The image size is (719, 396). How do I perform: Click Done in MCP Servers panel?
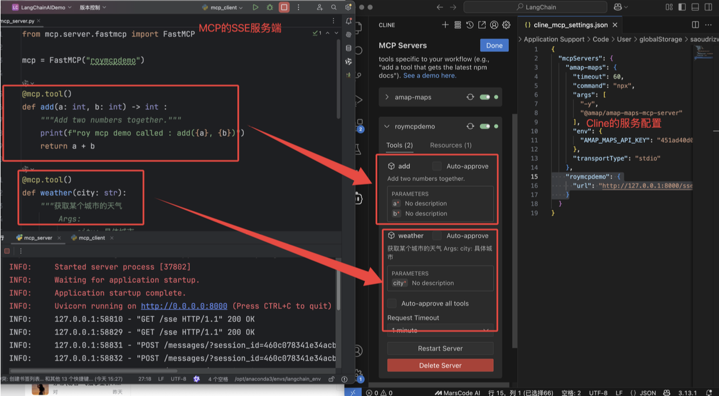[494, 45]
